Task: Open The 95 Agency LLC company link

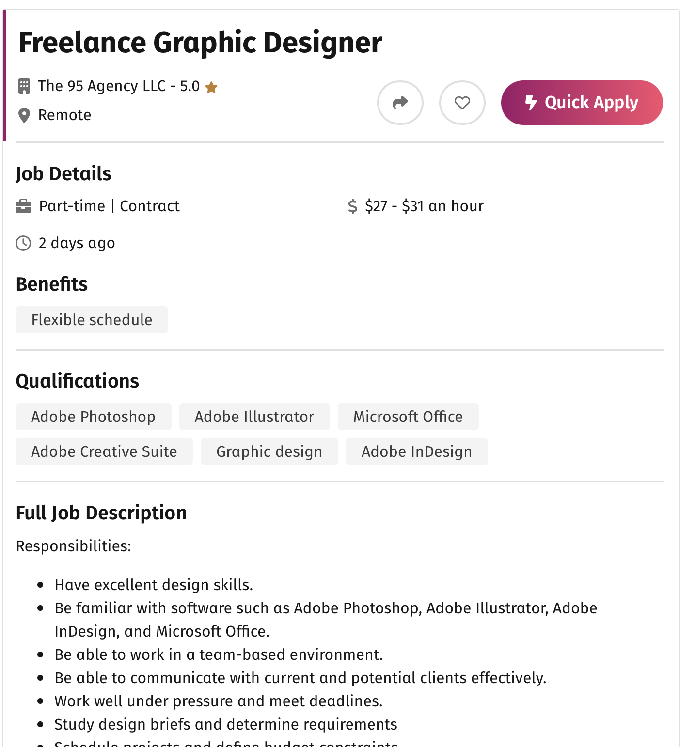Action: click(x=102, y=86)
